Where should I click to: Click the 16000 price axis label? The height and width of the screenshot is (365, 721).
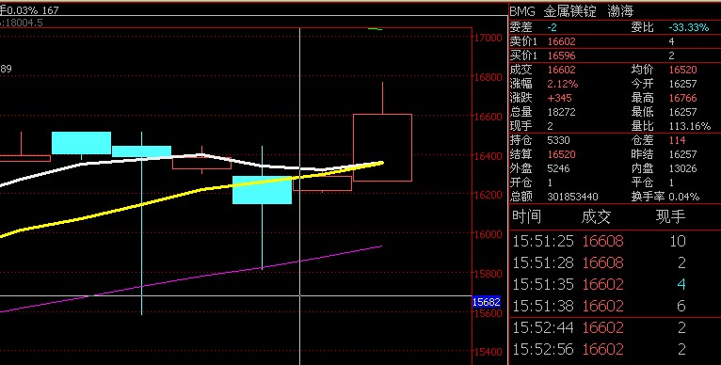point(489,234)
